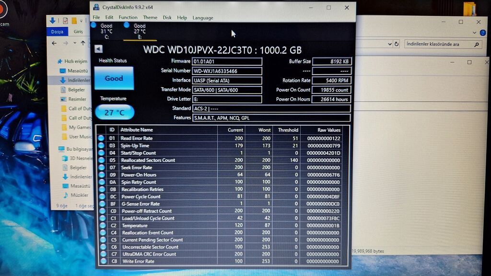Click the Features field S.M.A.R.T., APM, NCQ, GPL

point(271,118)
